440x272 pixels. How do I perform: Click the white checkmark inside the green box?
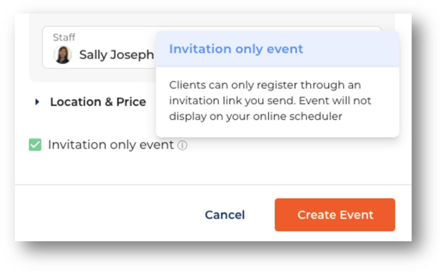point(35,145)
